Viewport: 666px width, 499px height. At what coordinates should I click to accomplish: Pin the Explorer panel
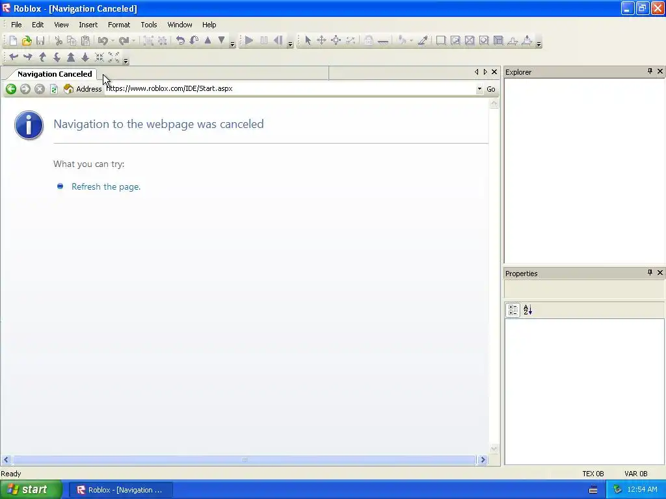[650, 71]
